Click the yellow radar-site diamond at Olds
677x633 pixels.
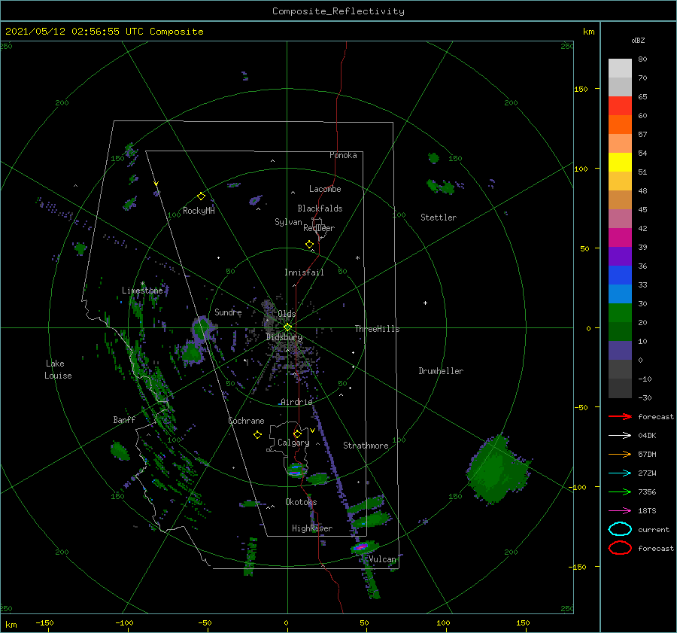287,327
